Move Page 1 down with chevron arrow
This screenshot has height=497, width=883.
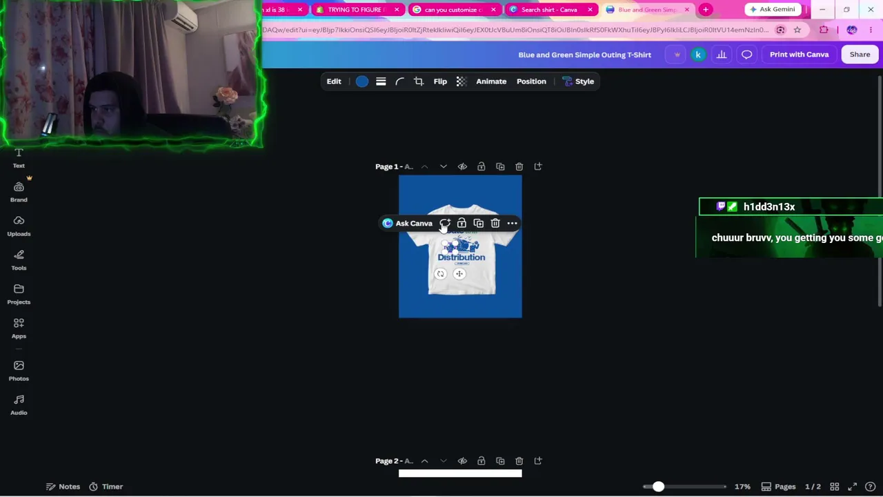coord(444,166)
